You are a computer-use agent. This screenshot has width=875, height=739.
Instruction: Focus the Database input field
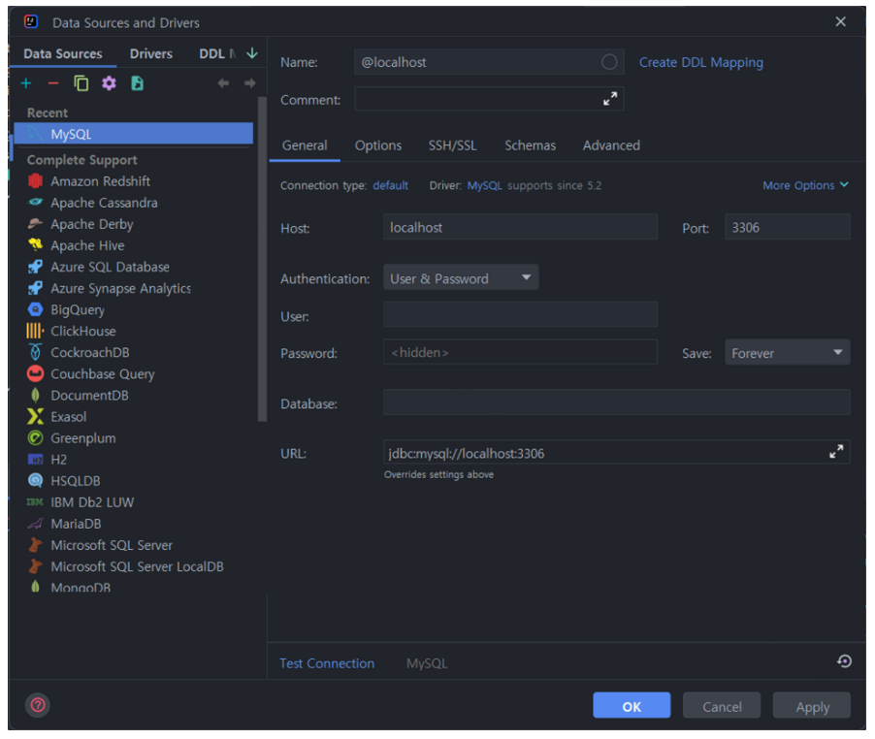coord(617,402)
